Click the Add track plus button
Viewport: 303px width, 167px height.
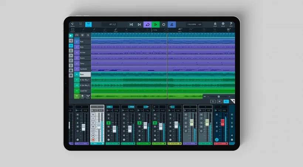click(x=82, y=96)
